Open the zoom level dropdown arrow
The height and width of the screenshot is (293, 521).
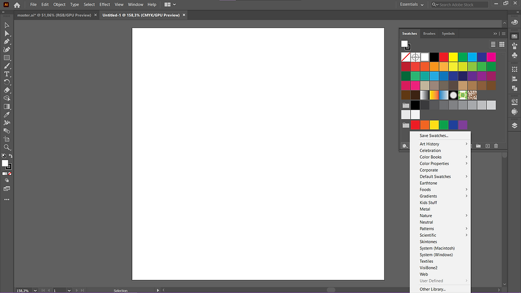(x=35, y=291)
